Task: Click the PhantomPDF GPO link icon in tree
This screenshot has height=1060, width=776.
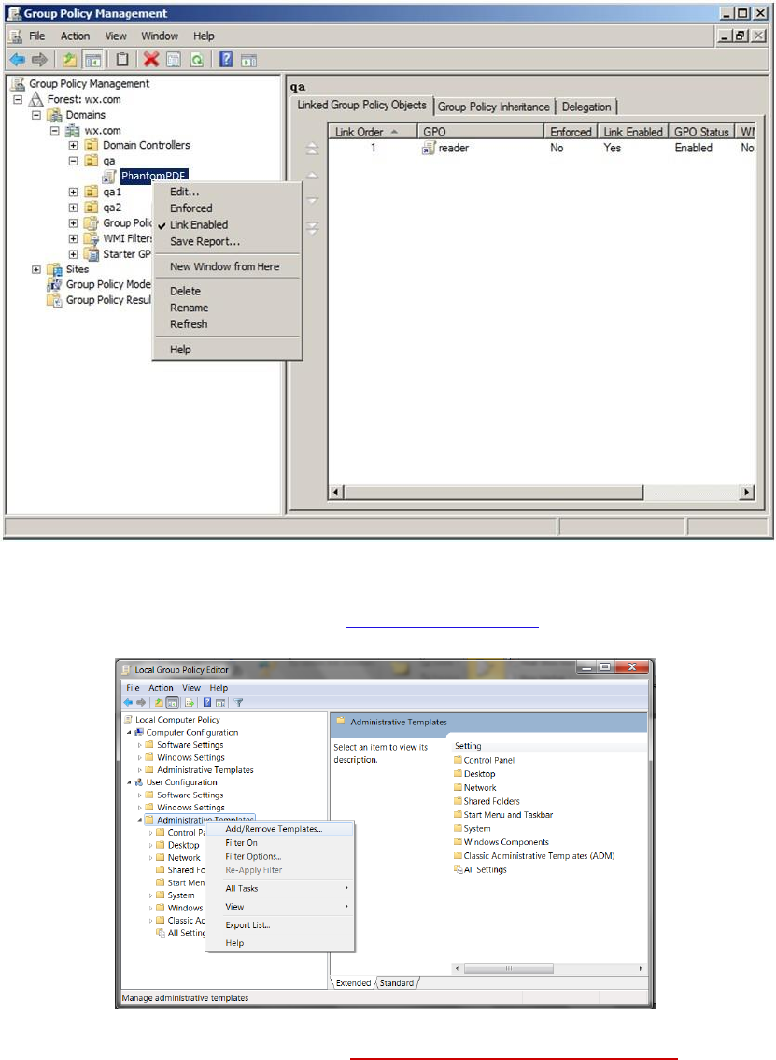Action: [x=109, y=177]
